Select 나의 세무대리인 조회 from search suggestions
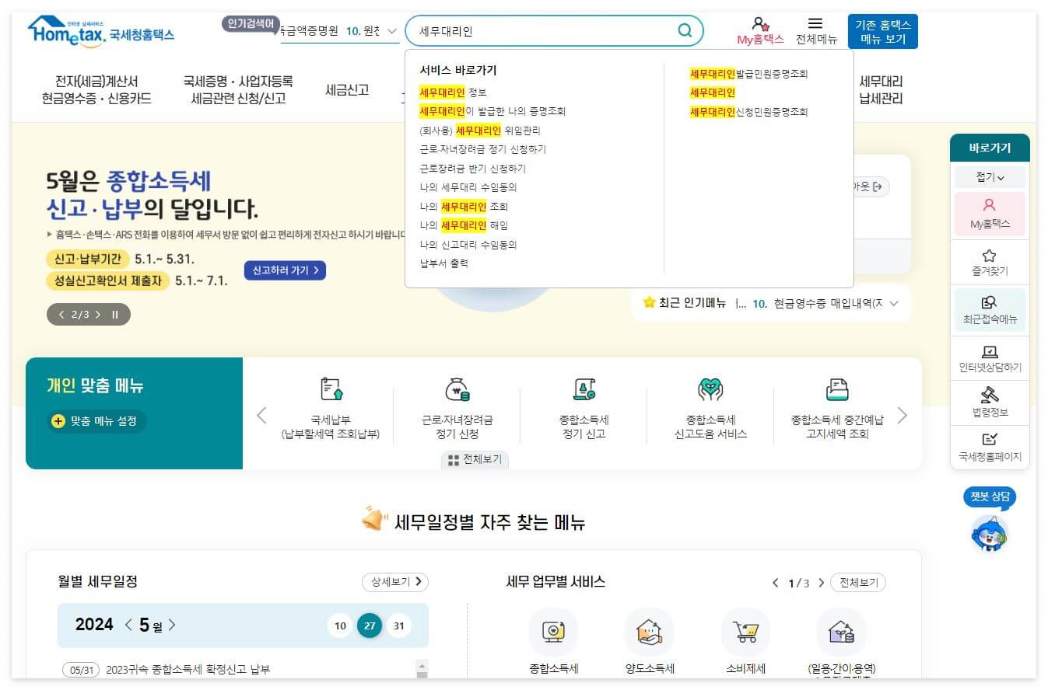Screen dimensions: 1048x690 point(461,206)
